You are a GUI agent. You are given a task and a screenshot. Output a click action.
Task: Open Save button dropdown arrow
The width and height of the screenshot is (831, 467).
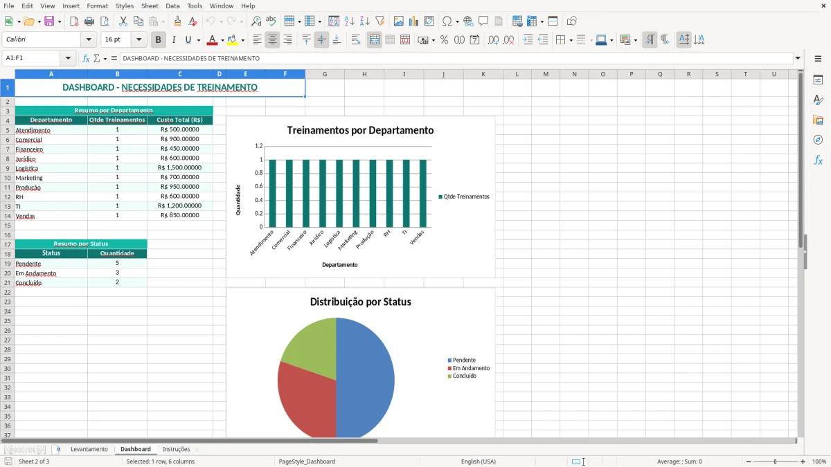(59, 21)
